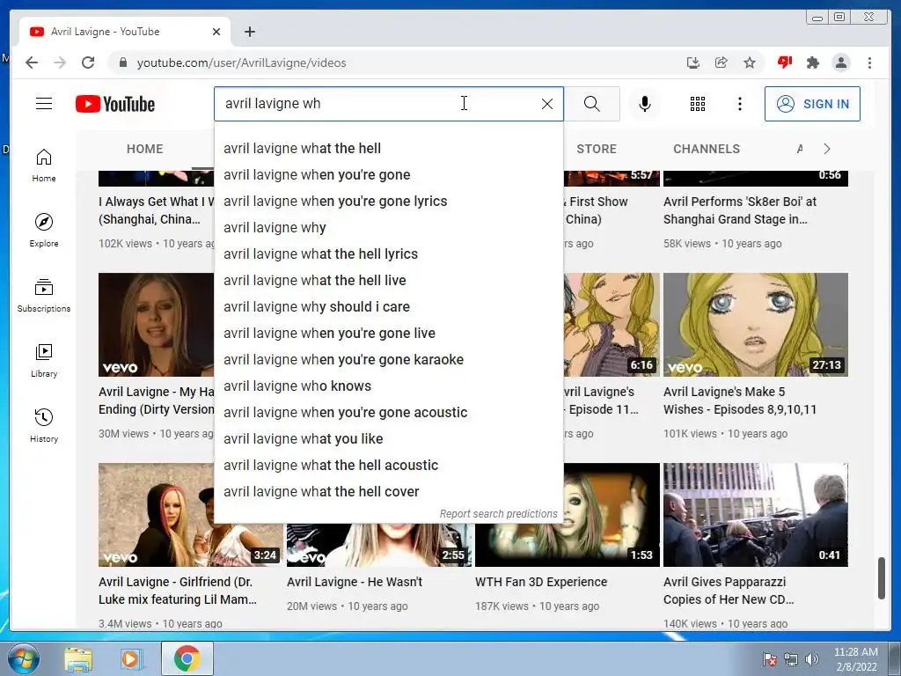
Task: Open the media player taskbar icon
Action: click(130, 658)
